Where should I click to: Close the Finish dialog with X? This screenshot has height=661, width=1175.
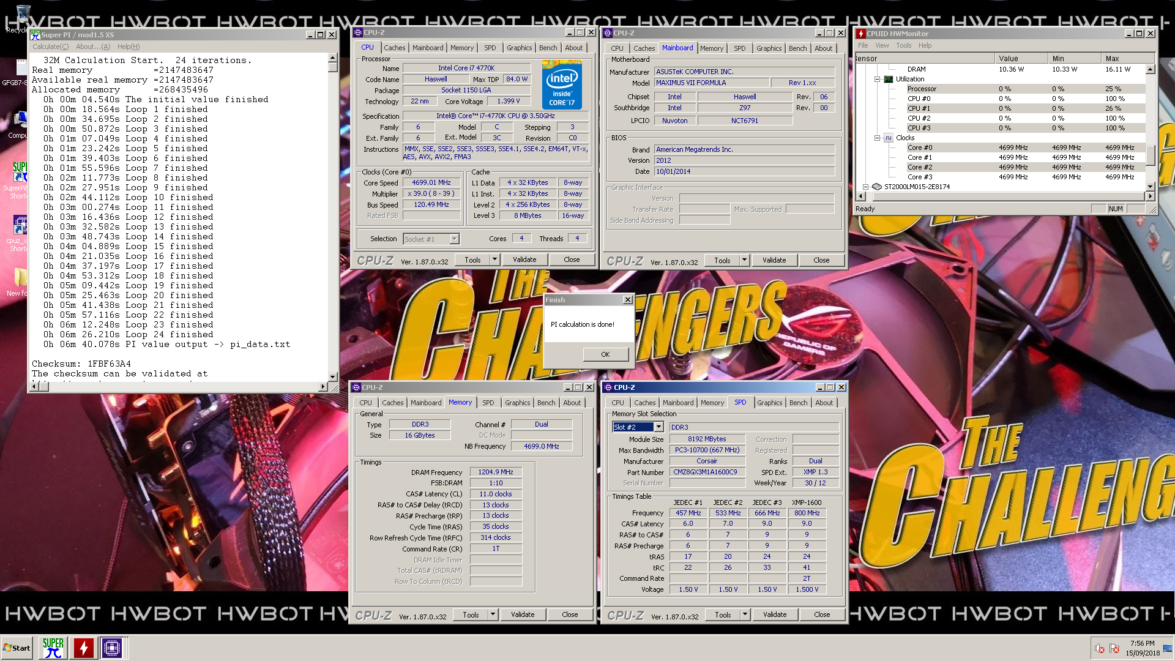(627, 299)
